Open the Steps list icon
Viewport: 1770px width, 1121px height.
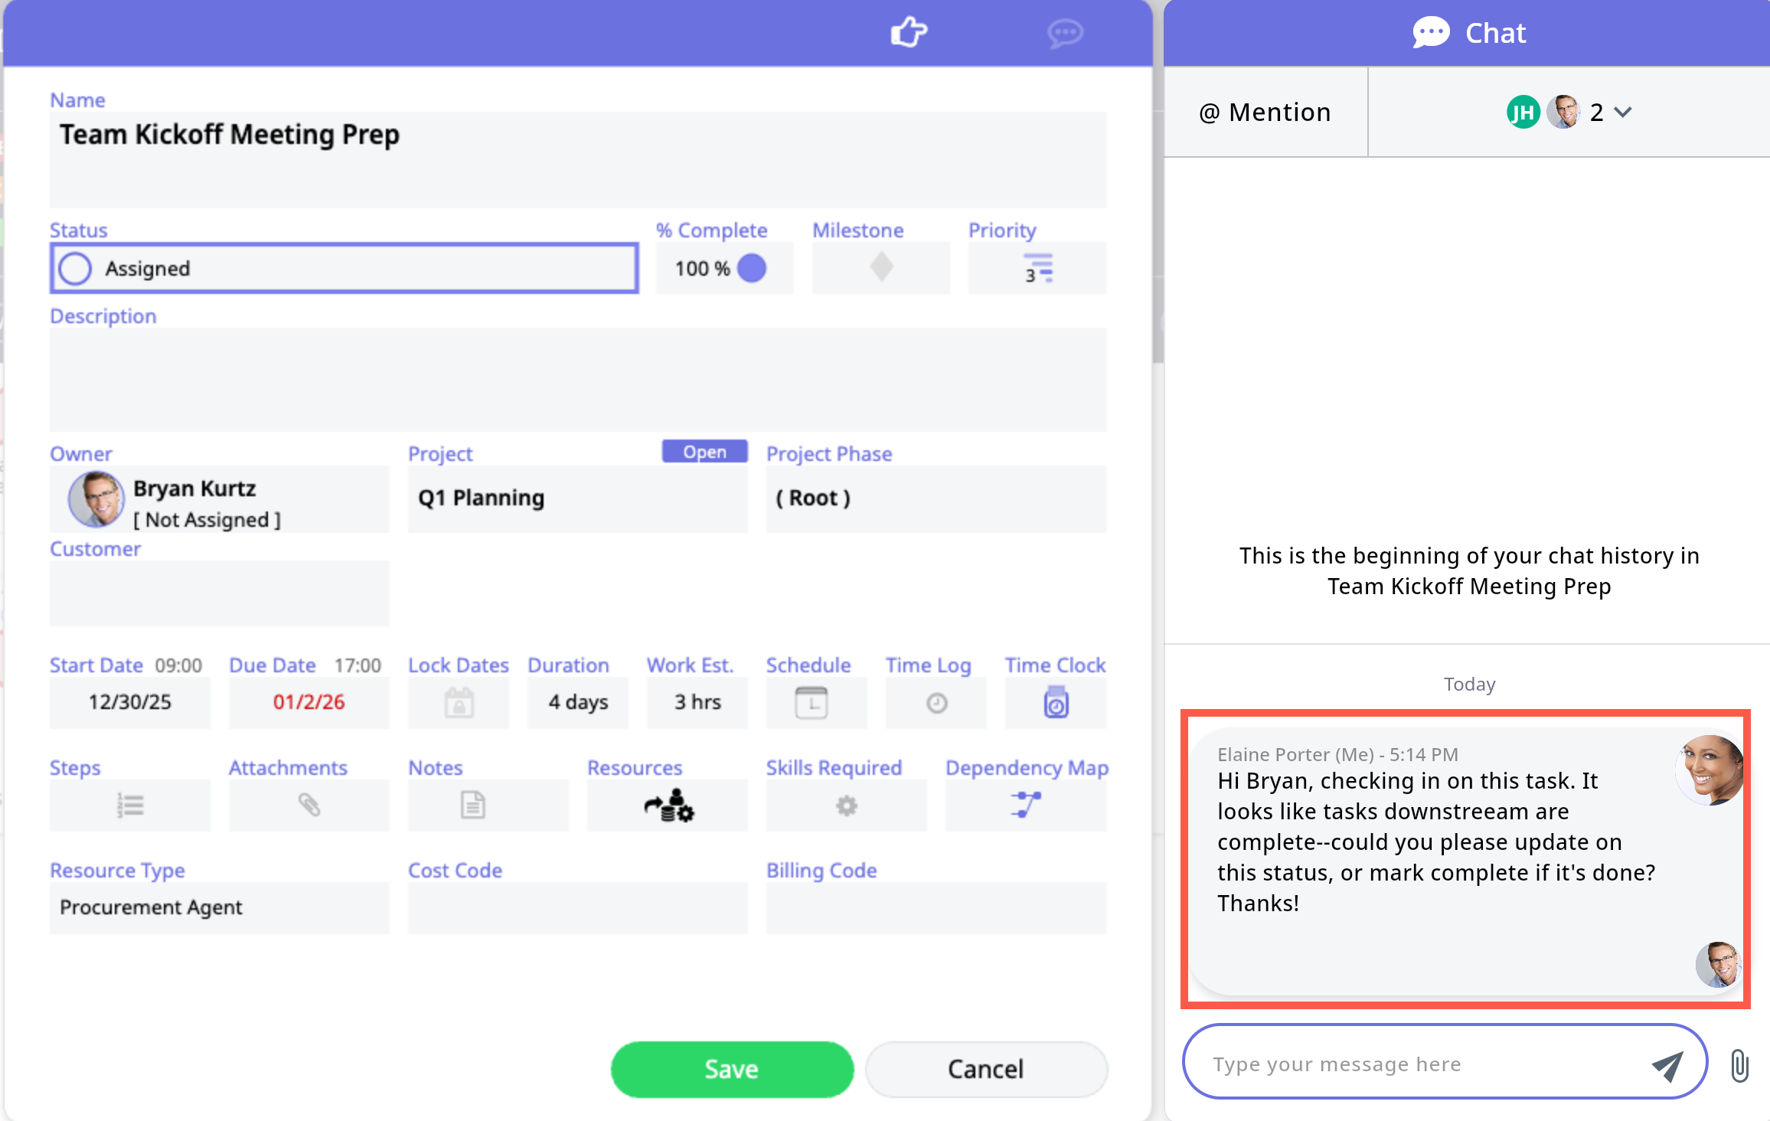tap(130, 806)
